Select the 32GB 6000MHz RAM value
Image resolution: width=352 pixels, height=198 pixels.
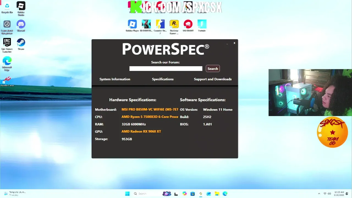pos(134,124)
